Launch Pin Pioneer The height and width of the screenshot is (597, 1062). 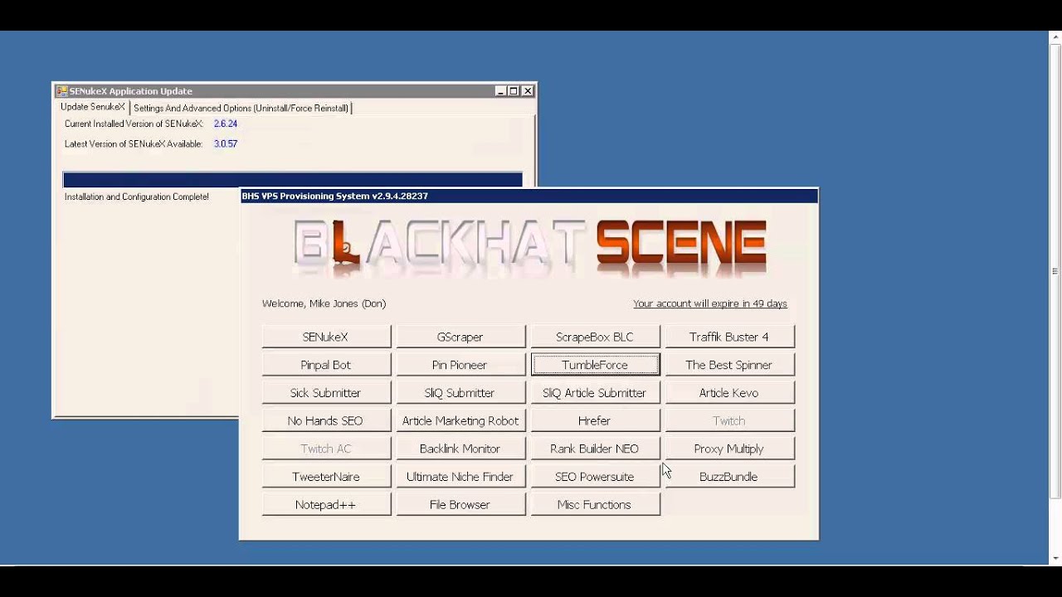tap(460, 365)
